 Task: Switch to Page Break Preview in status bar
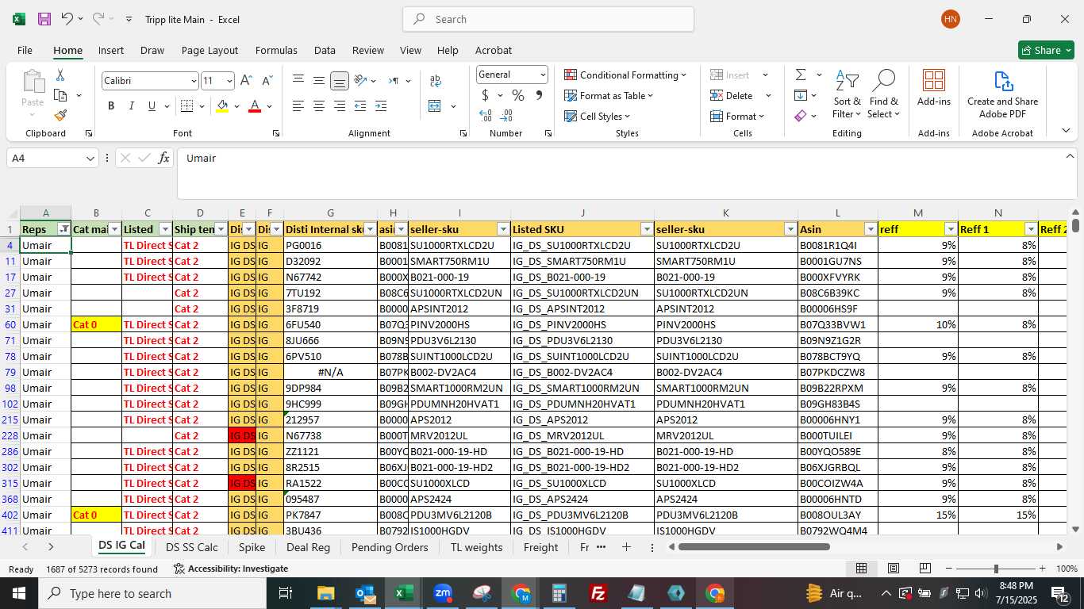click(924, 569)
